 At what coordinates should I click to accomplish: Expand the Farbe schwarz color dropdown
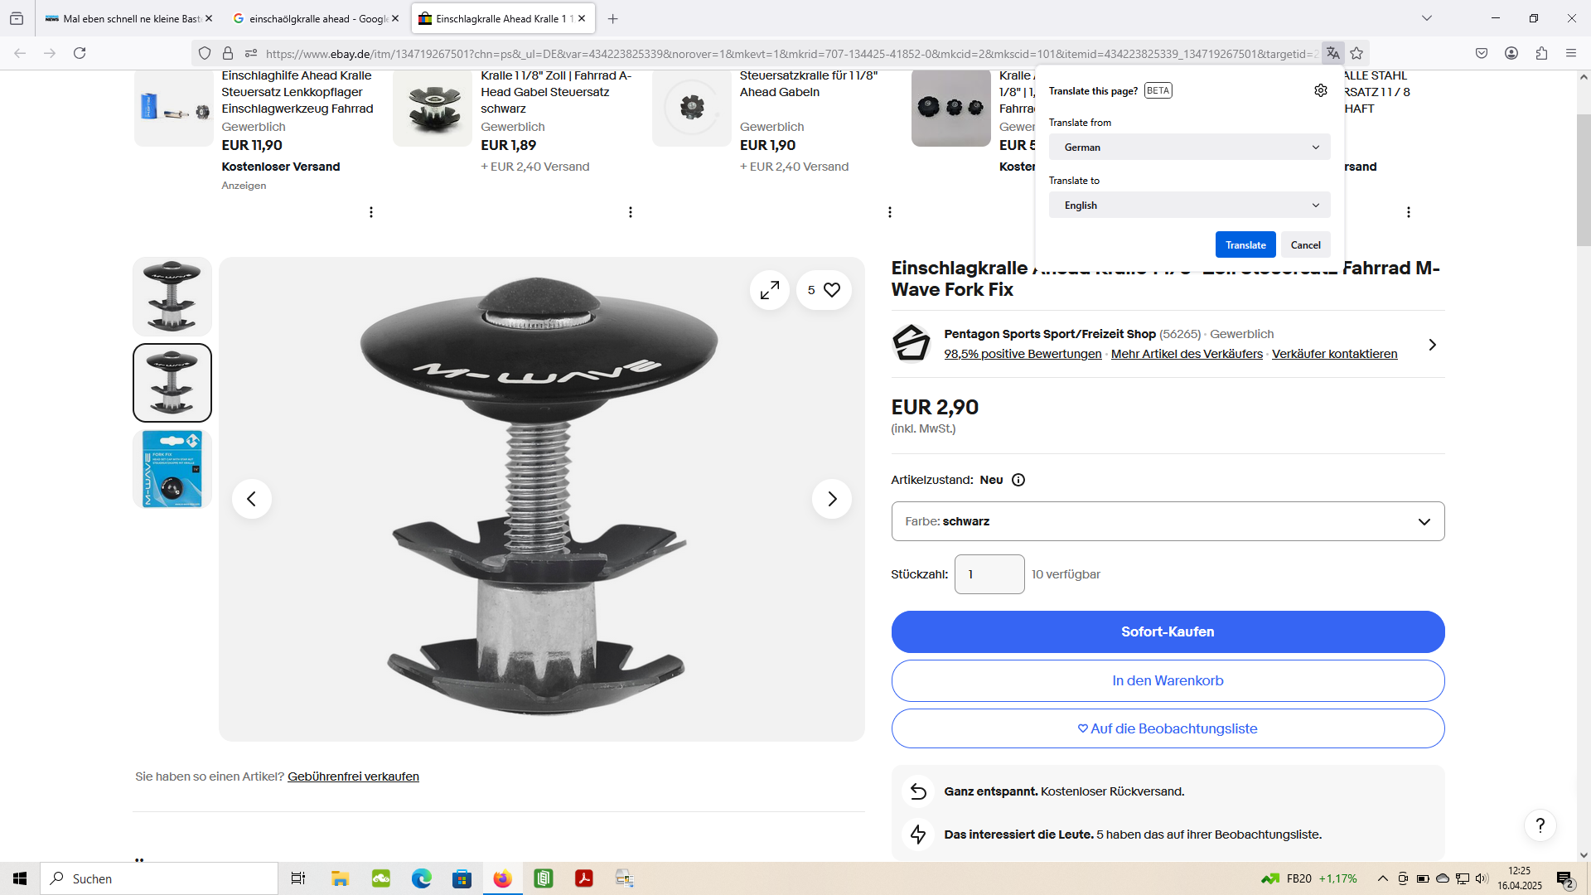[x=1168, y=521]
